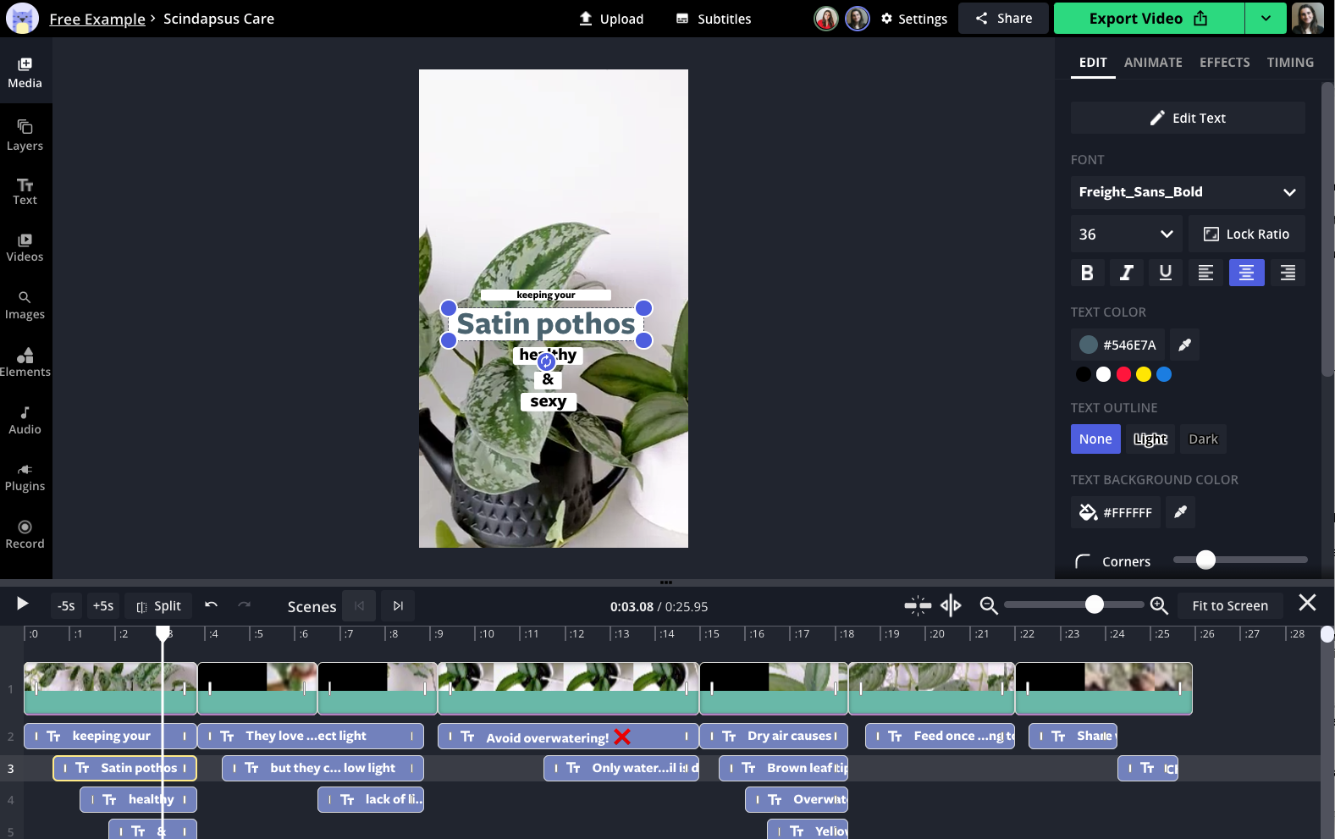This screenshot has width=1335, height=839.
Task: Select the Dark text outline option
Action: click(x=1202, y=439)
